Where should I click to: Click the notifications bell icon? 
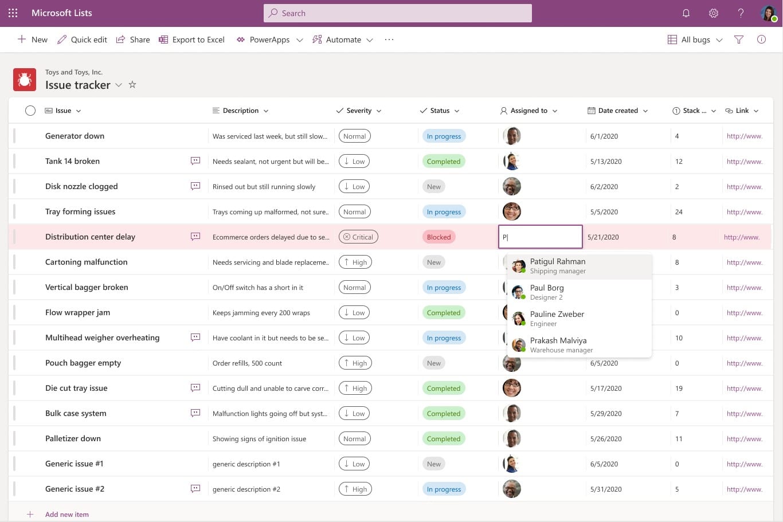tap(686, 13)
